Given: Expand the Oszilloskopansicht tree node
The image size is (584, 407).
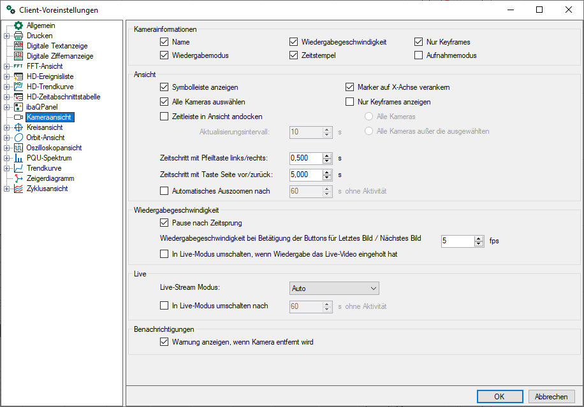Looking at the screenshot, I should click(x=6, y=148).
